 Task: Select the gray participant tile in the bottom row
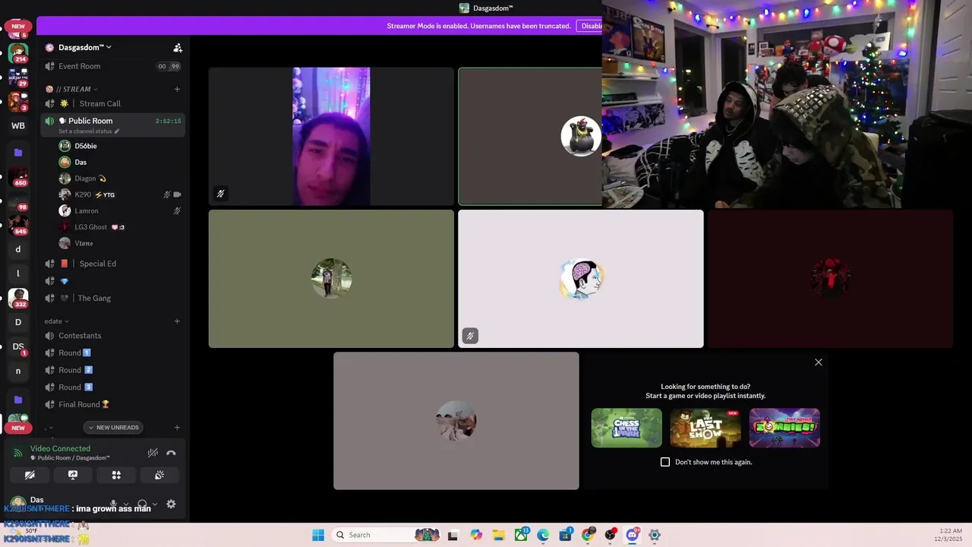[456, 421]
